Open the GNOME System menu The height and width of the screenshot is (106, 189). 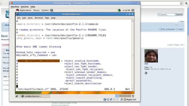pyautogui.click(x=45, y=10)
